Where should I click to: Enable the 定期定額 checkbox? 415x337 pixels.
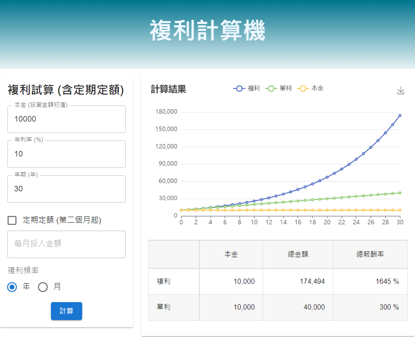12,220
